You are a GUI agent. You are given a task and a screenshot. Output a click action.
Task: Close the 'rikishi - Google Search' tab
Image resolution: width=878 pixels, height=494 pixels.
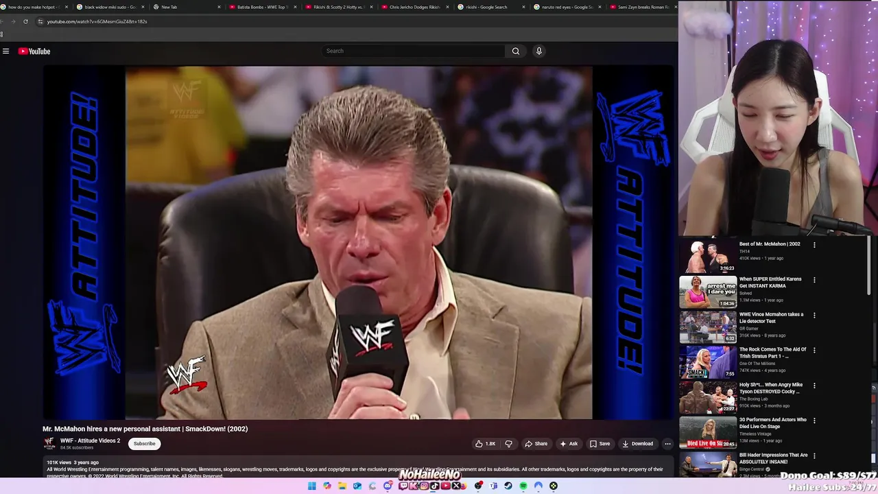523,7
